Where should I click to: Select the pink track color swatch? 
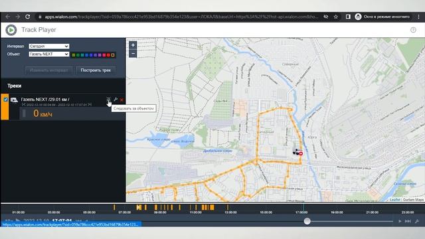tap(104, 55)
